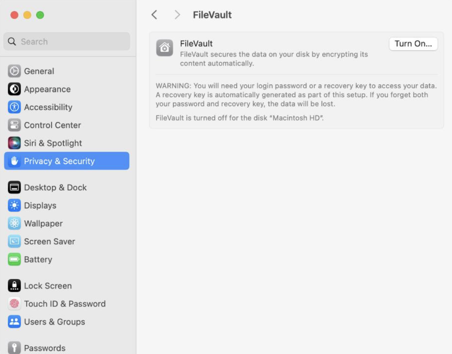Click the Touch ID fingerprint icon
452x354 pixels.
tap(14, 304)
